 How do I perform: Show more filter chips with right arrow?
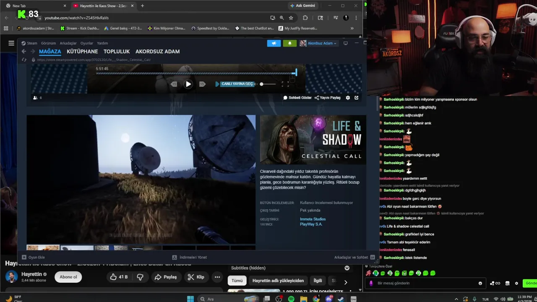point(346,282)
